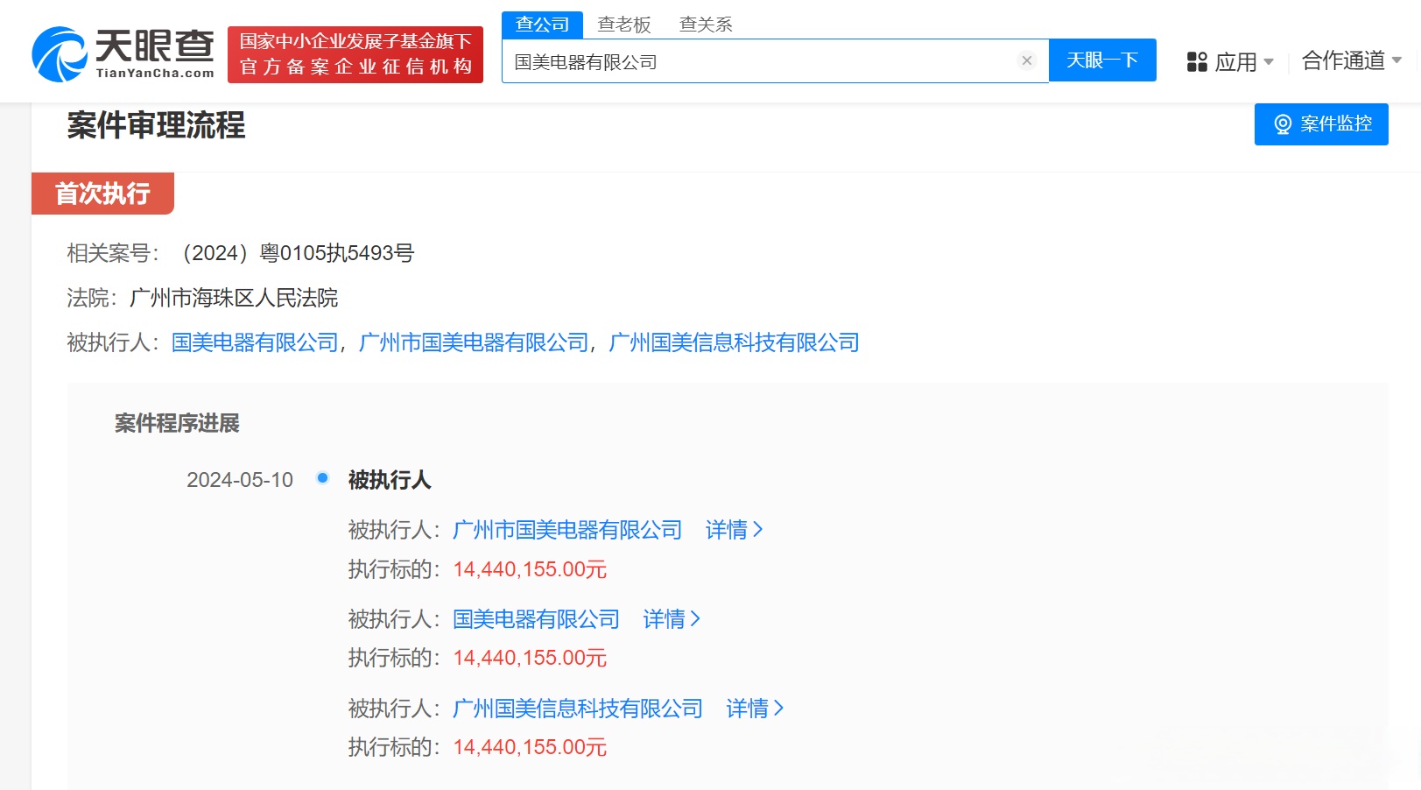Screen dimensions: 1421x790
Task: Click the 案件审理流程 heading
Action: (x=156, y=125)
